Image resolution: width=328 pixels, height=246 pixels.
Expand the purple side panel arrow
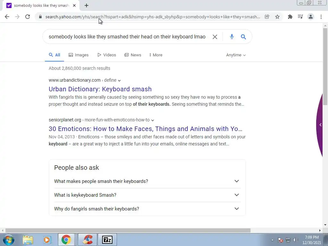point(320,125)
